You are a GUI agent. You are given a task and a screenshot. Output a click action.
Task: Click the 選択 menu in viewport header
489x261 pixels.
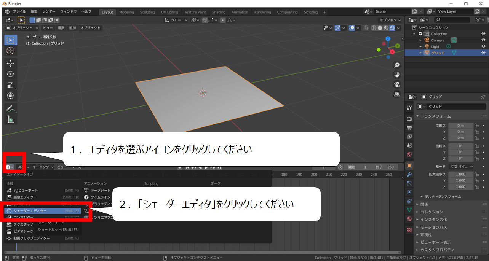[61, 28]
